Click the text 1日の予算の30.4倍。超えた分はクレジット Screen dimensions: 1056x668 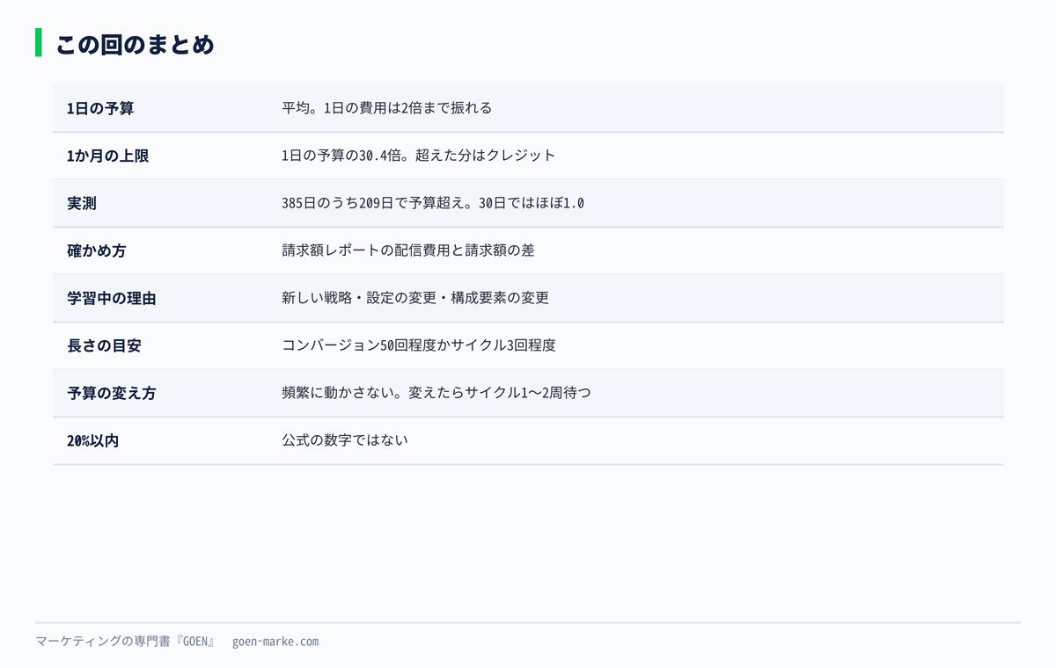click(x=419, y=156)
